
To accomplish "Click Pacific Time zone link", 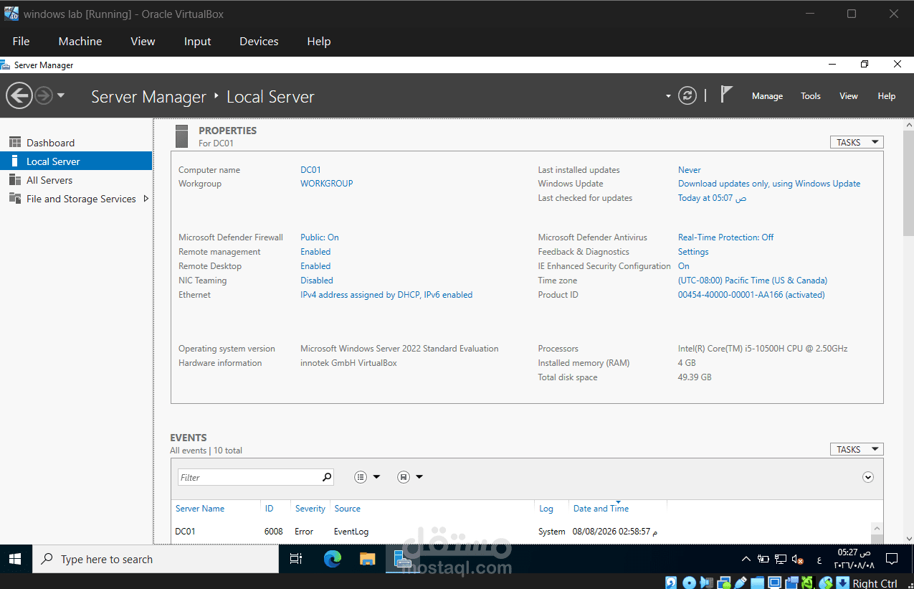I will coord(753,281).
